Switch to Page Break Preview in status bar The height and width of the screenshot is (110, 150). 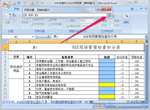[103, 106]
